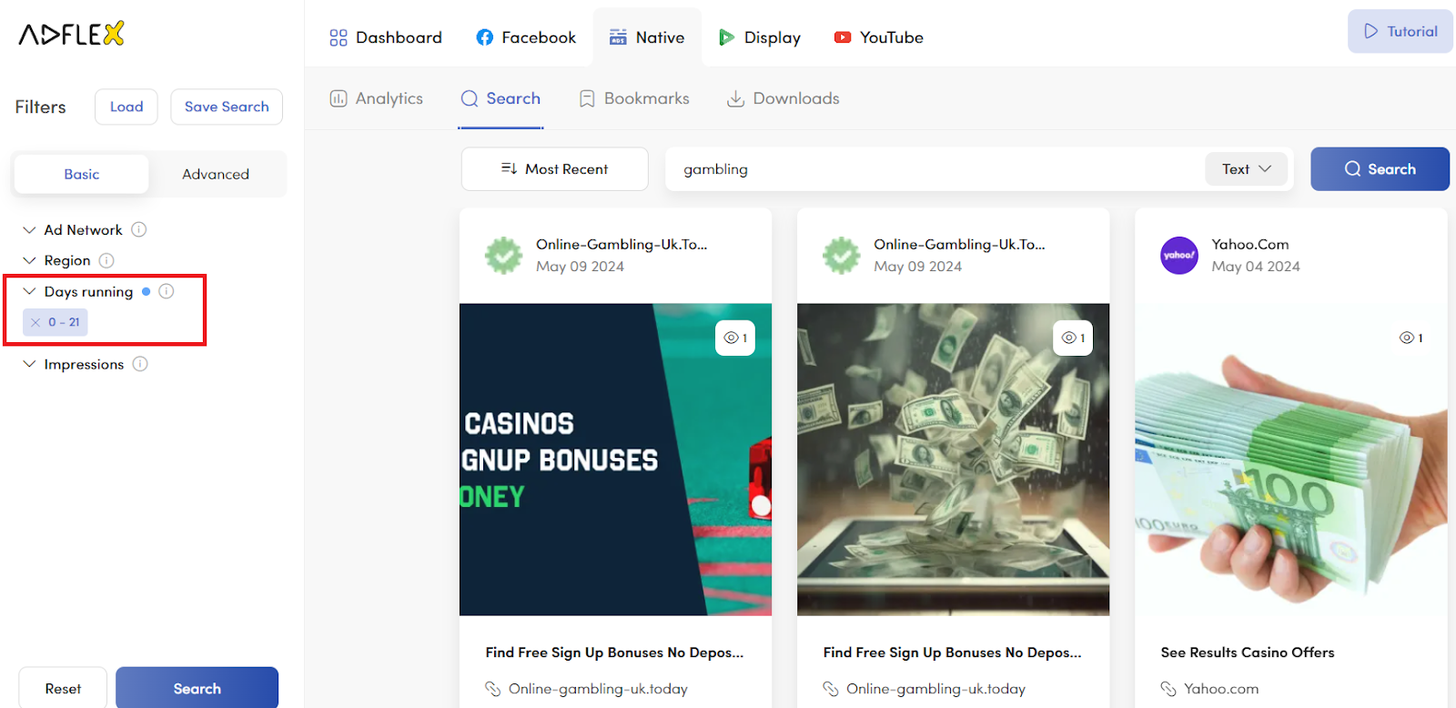Remove the 0 - 21 days filter chip
The width and height of the screenshot is (1456, 708).
pos(35,322)
